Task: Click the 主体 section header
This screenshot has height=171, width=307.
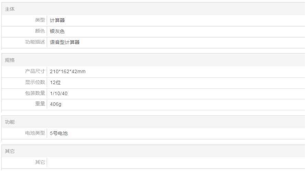Action: (x=10, y=9)
